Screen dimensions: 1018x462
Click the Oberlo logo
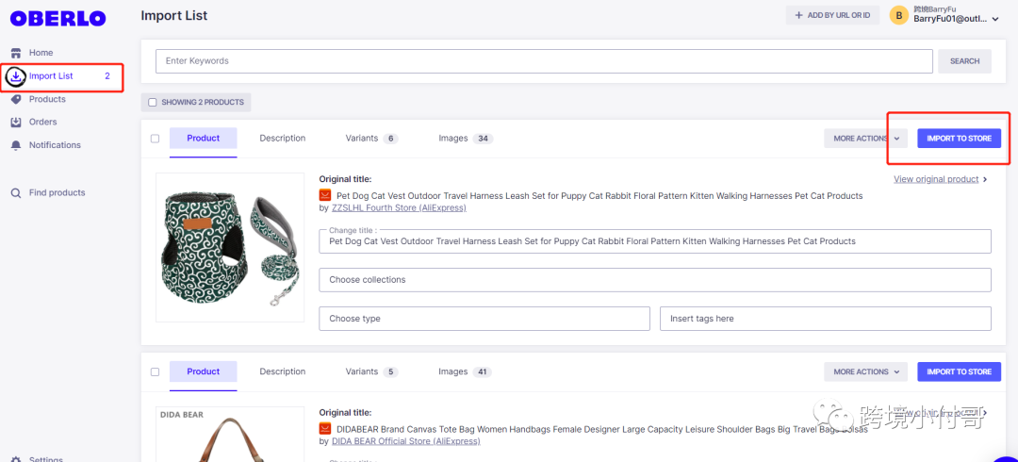[x=57, y=18]
